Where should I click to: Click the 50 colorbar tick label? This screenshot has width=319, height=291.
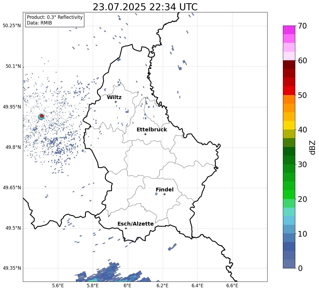pyautogui.click(x=302, y=95)
